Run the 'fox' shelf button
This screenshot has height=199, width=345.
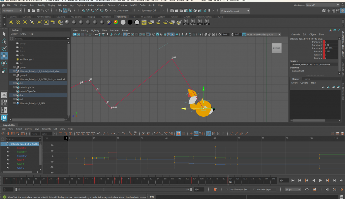point(200,22)
